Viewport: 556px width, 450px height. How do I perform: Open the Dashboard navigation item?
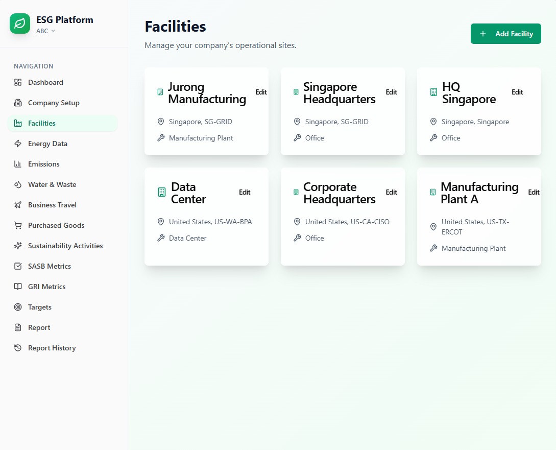[45, 82]
